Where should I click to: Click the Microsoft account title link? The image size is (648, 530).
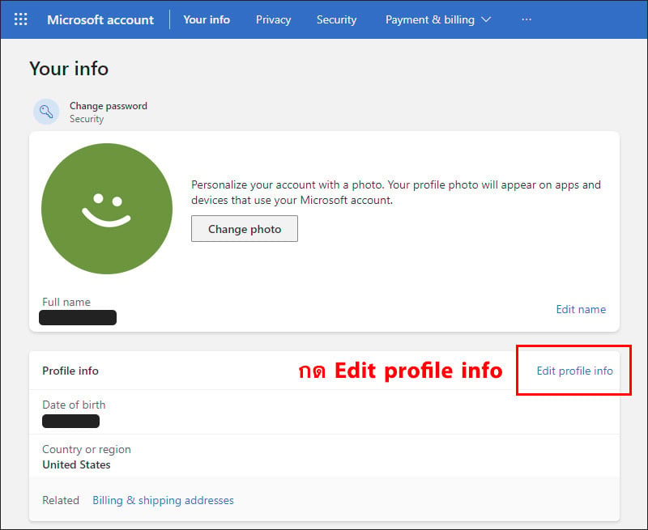click(x=100, y=19)
